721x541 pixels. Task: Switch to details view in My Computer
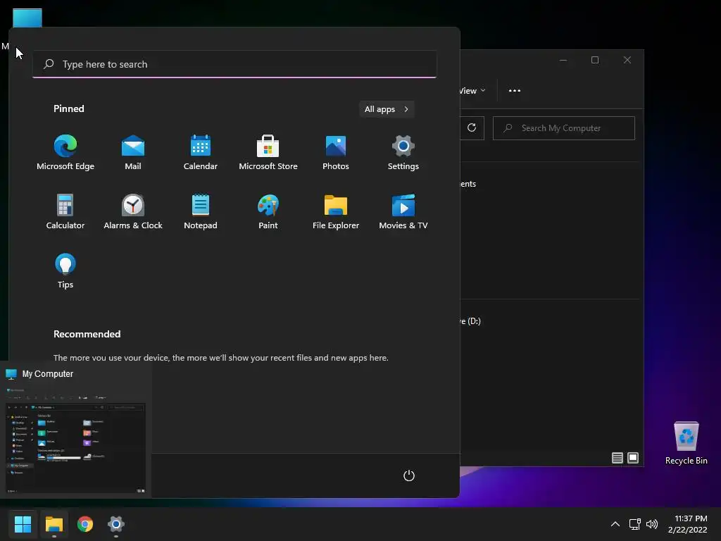coord(617,458)
